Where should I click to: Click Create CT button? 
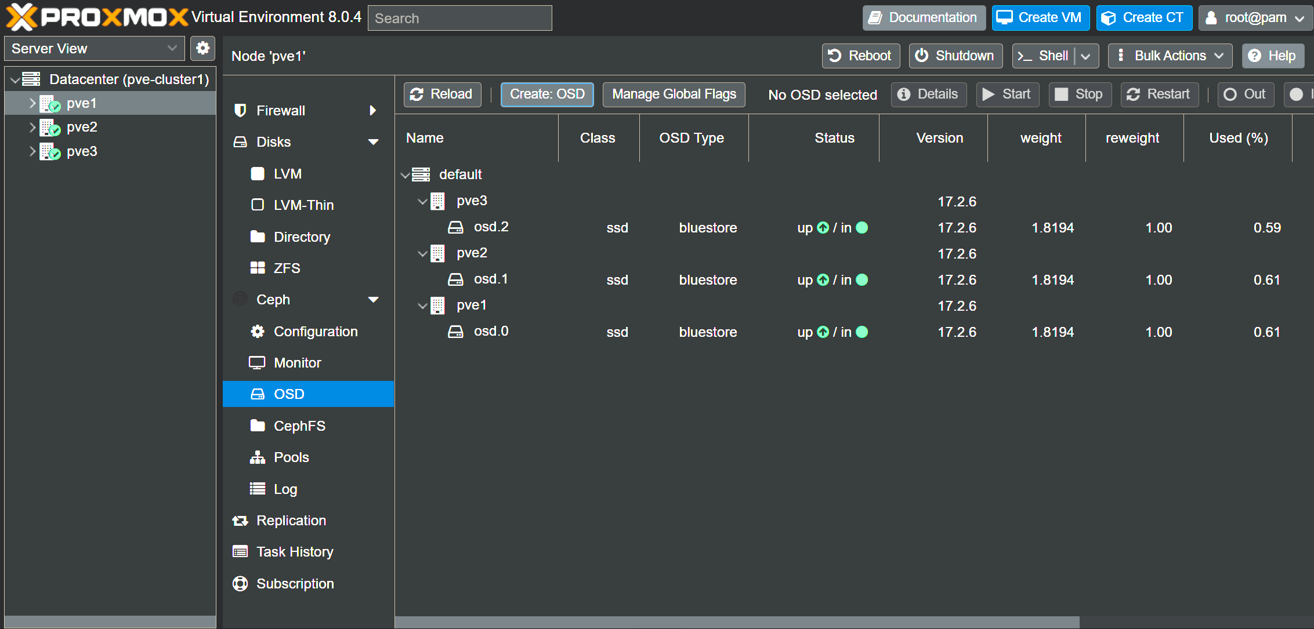(x=1144, y=18)
